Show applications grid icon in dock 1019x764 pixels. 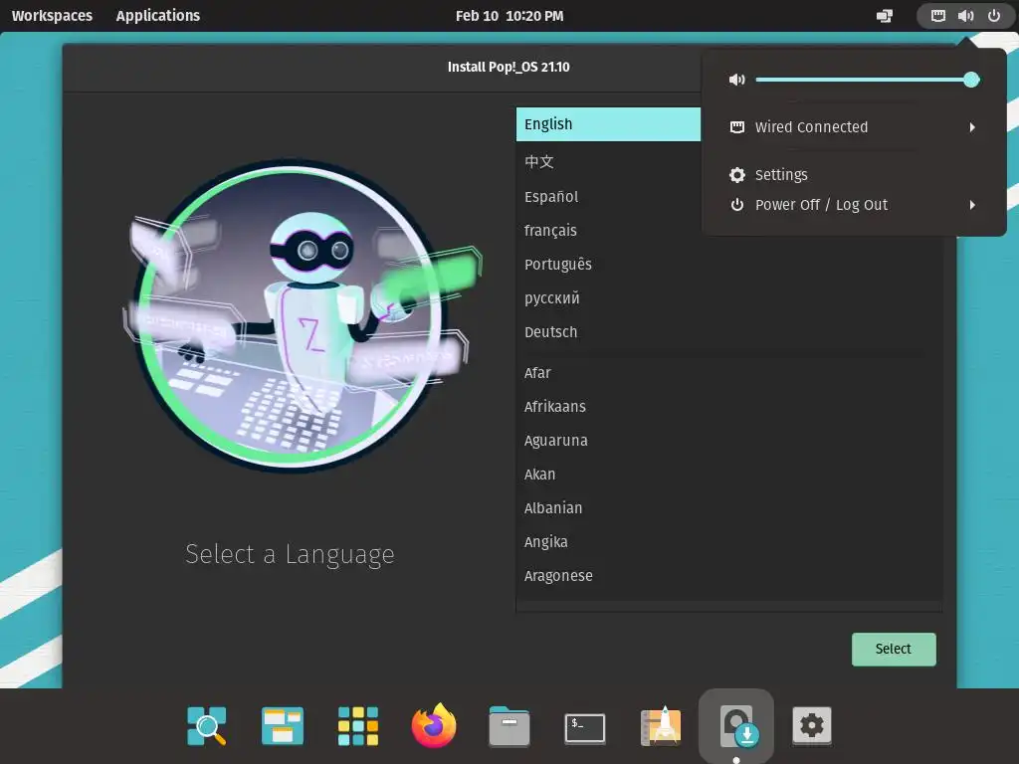358,726
